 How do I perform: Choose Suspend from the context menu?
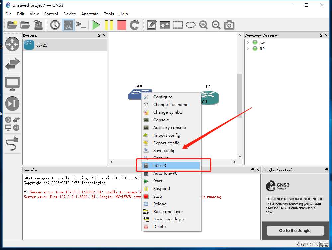(x=171, y=188)
